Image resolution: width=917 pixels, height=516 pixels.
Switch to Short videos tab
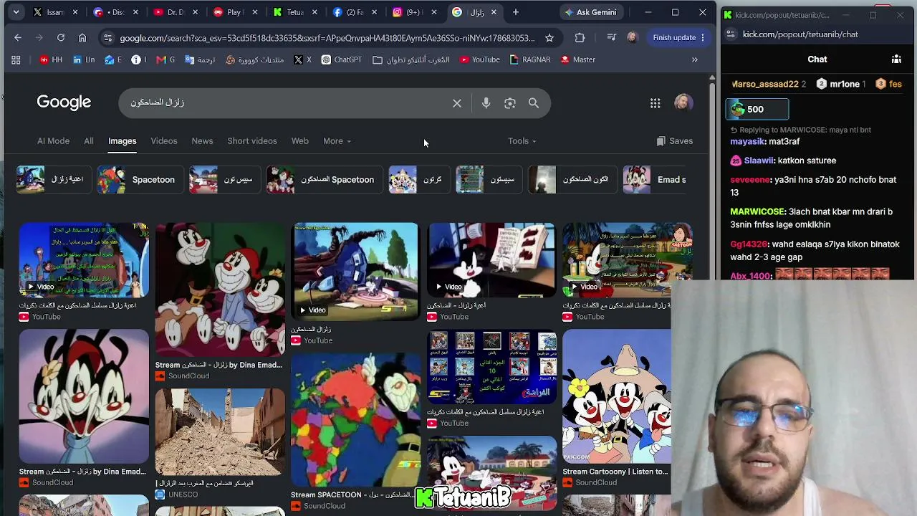252,141
